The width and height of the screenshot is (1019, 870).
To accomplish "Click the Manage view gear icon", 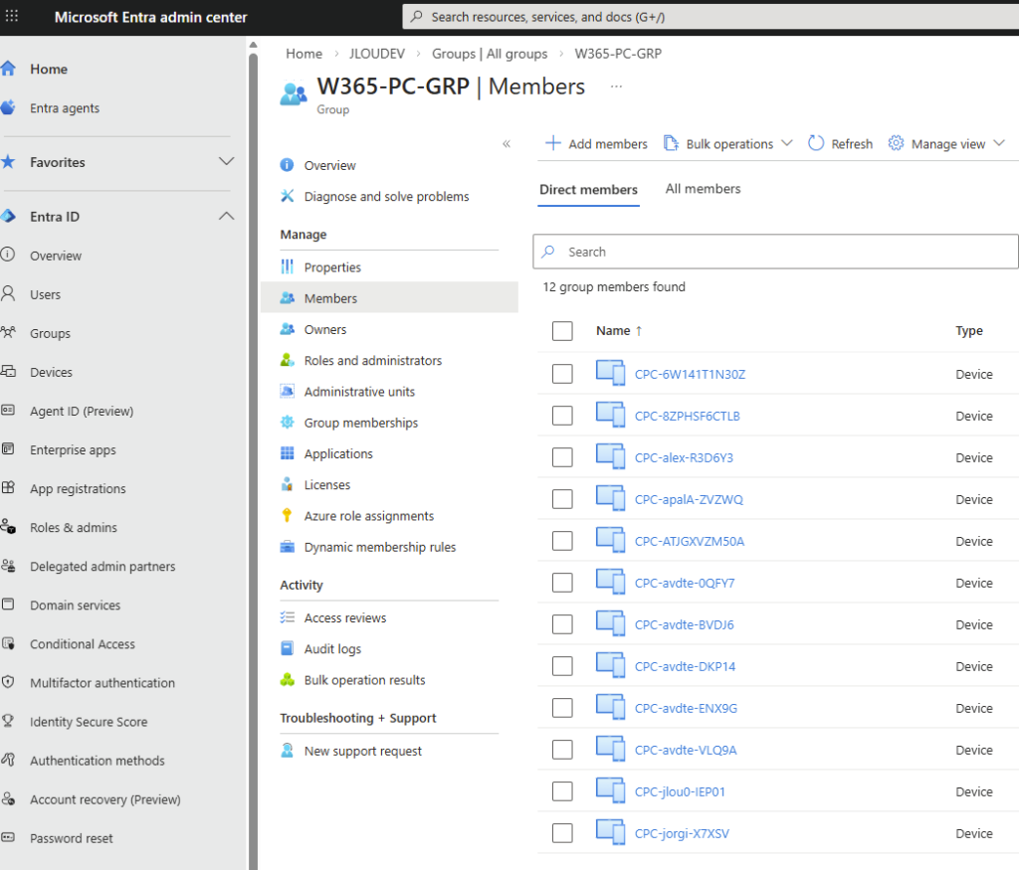I will coord(896,143).
